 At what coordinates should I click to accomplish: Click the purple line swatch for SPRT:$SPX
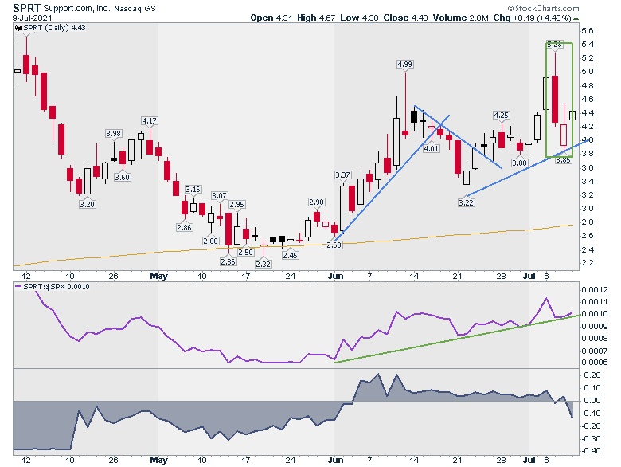[18, 286]
